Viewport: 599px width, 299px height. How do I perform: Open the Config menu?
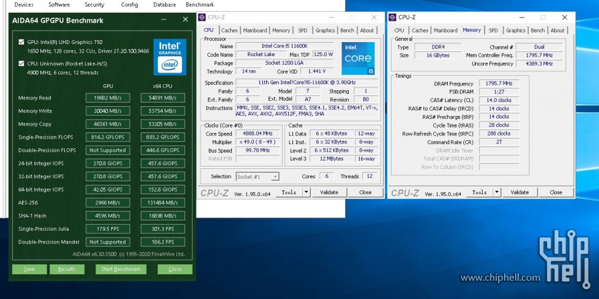pos(130,4)
